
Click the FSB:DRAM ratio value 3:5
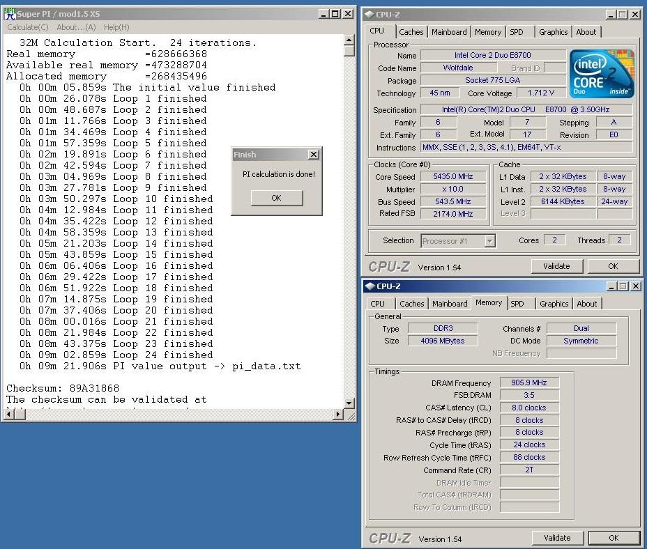[529, 395]
